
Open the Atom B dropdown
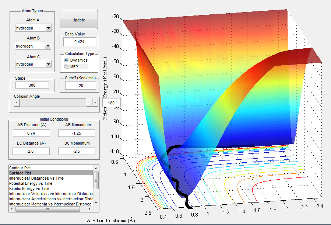click(x=33, y=46)
